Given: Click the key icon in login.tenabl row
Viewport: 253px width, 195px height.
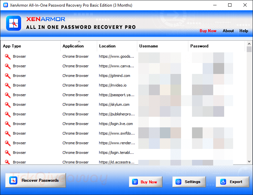Looking at the screenshot, I should [7, 153].
